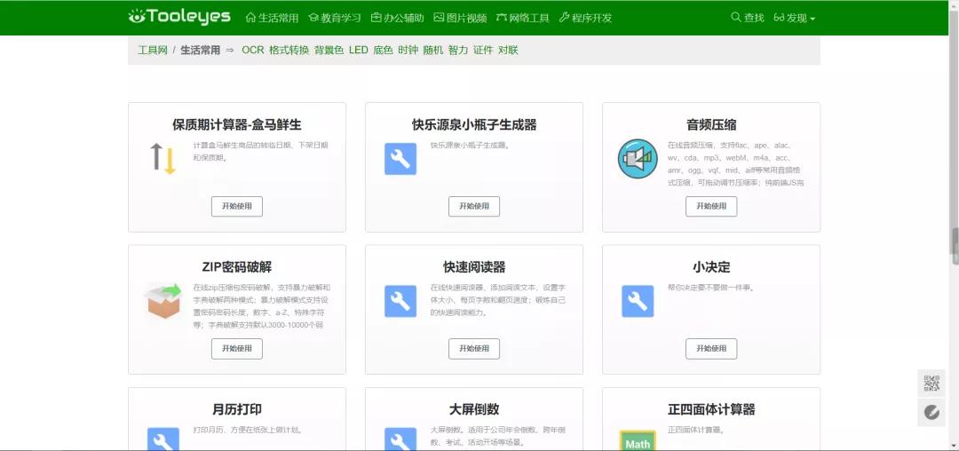This screenshot has width=959, height=451.
Task: Click the 小决定 wrench icon
Action: (x=638, y=301)
